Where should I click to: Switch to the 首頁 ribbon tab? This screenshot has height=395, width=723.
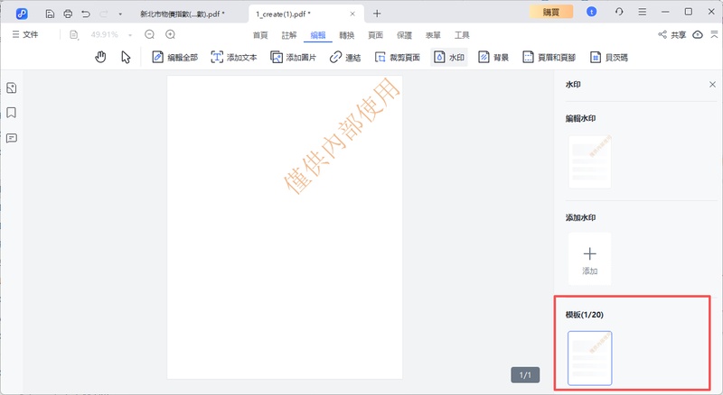260,35
